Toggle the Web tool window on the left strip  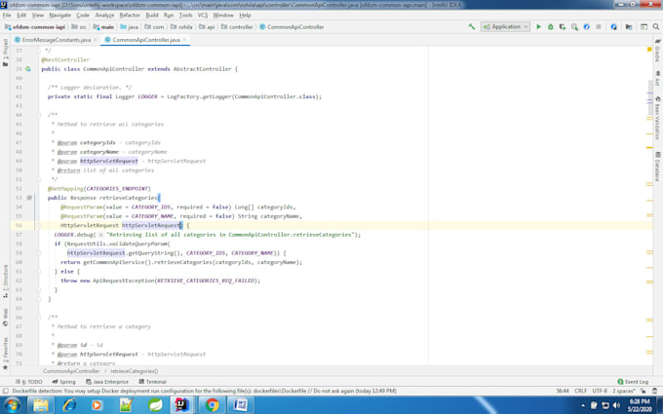(x=5, y=317)
